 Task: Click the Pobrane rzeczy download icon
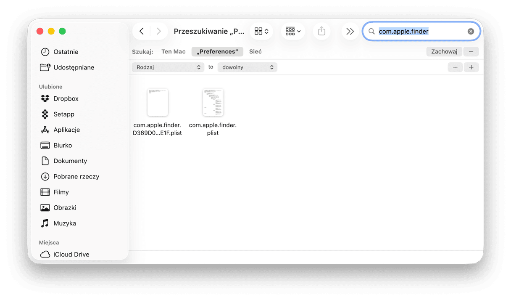coord(45,176)
